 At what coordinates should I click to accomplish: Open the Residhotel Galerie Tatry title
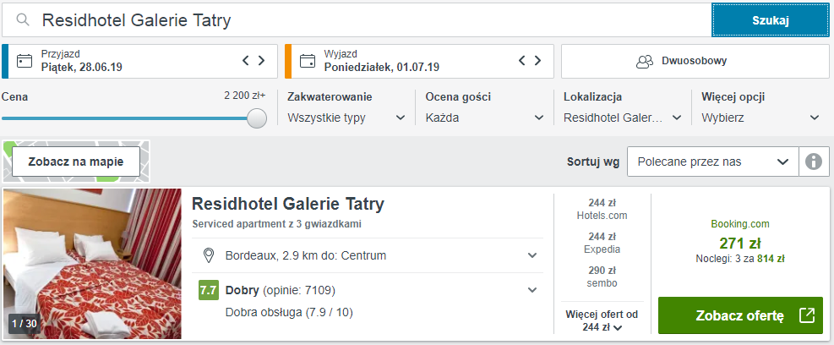[x=288, y=204]
